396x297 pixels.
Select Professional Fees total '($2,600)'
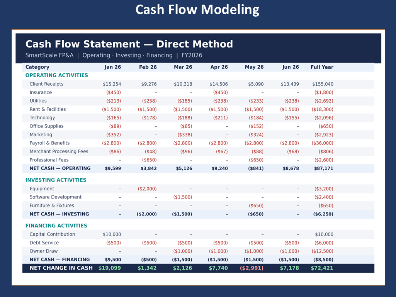(x=324, y=160)
